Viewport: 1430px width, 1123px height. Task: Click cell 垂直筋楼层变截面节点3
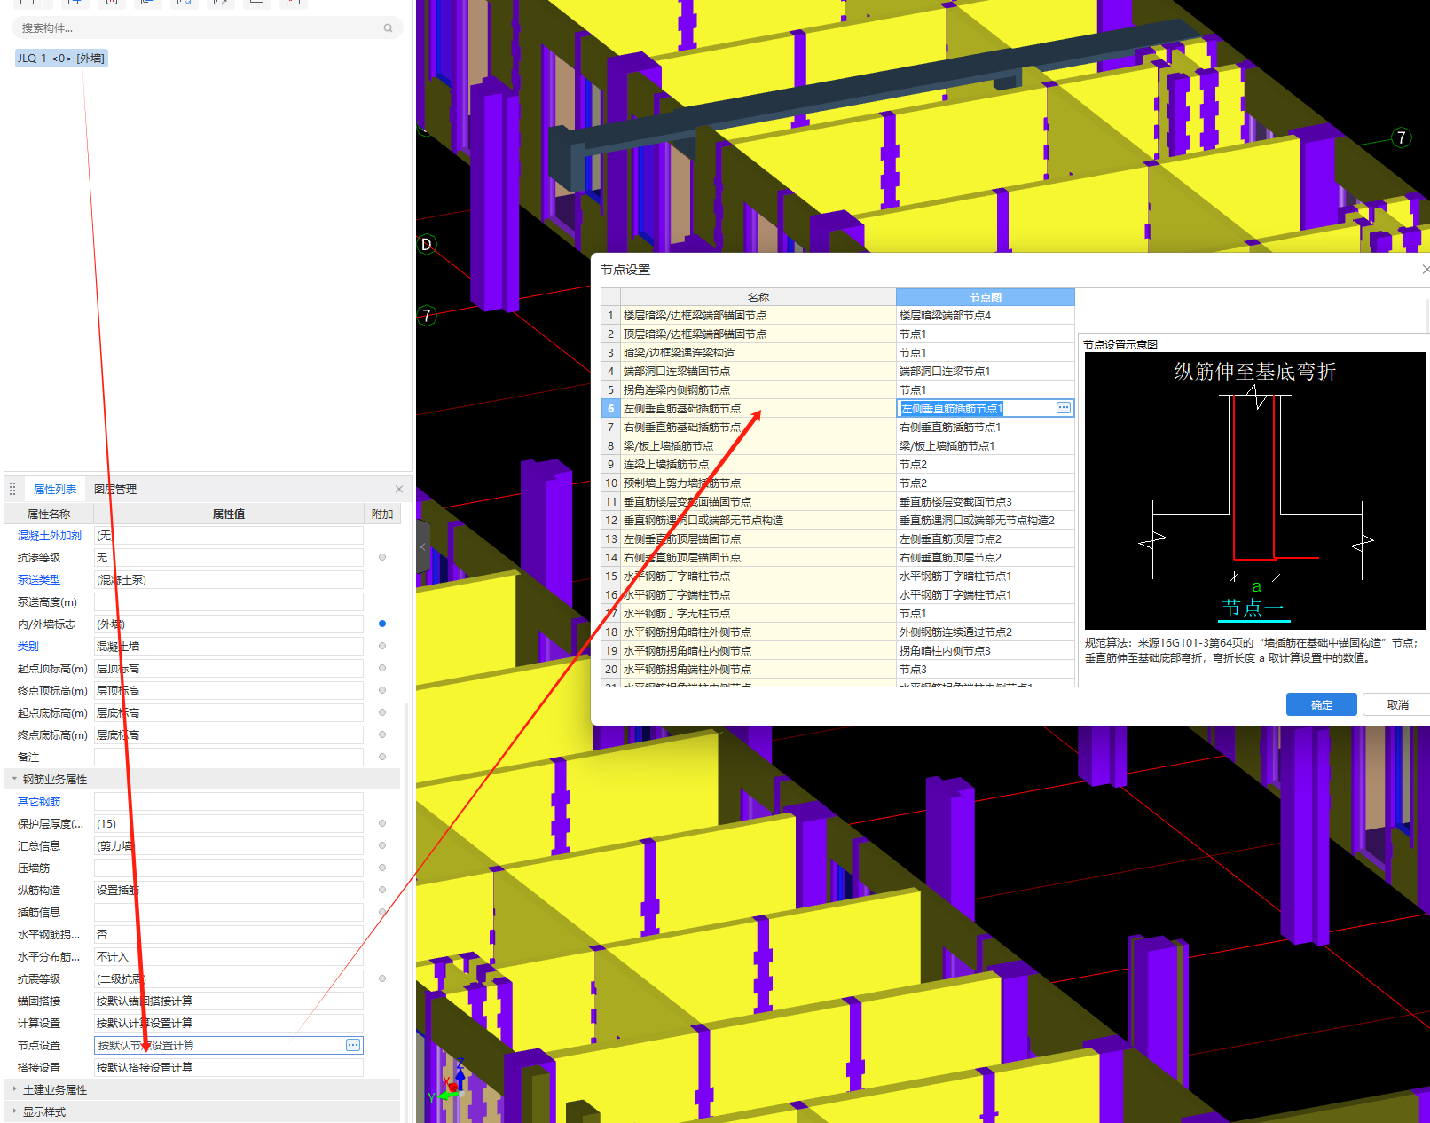[985, 501]
